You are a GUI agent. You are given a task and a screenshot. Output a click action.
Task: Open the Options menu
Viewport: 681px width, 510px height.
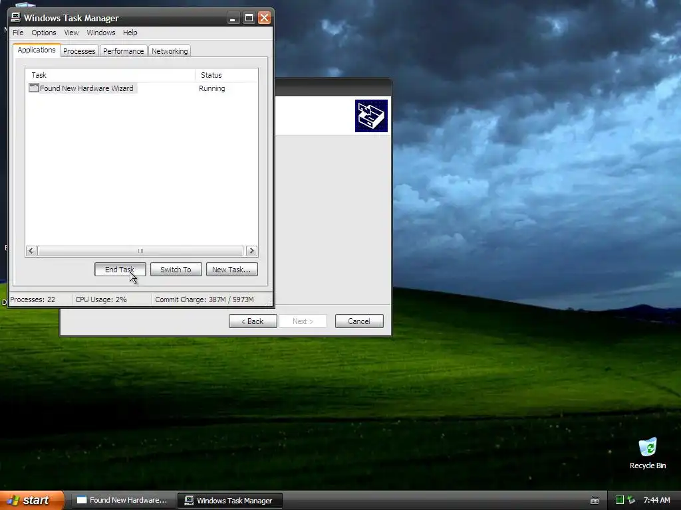[43, 33]
